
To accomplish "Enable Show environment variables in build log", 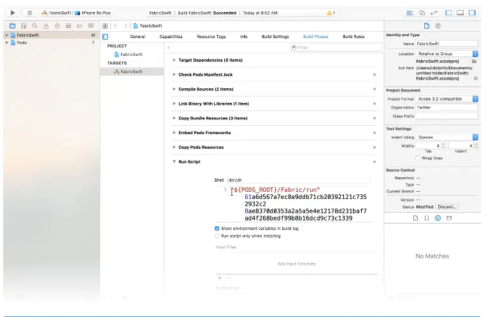I will coord(217,229).
